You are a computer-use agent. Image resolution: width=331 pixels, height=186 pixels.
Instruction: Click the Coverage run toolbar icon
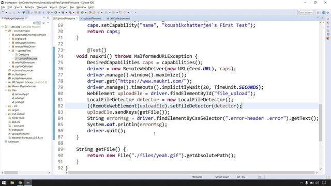point(63,12)
